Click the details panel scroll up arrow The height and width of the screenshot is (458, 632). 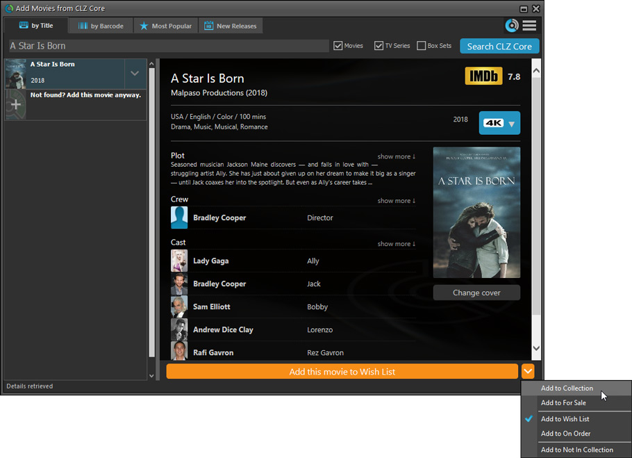(x=536, y=71)
